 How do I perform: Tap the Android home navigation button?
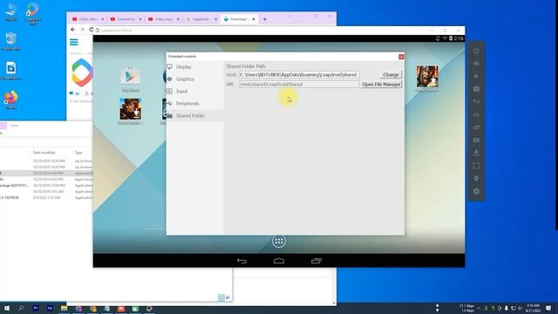point(279,261)
